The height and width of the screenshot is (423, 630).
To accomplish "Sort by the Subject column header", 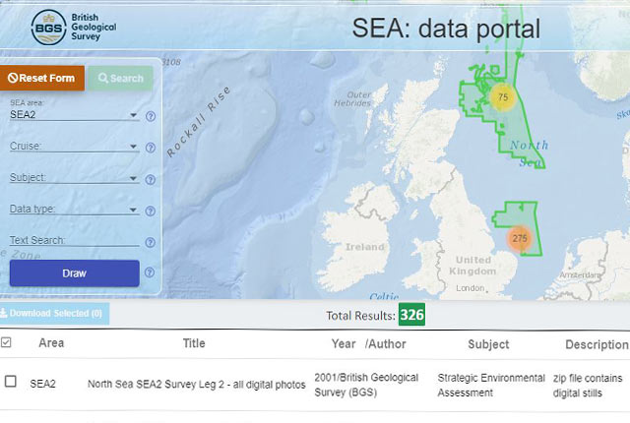I will click(x=488, y=344).
